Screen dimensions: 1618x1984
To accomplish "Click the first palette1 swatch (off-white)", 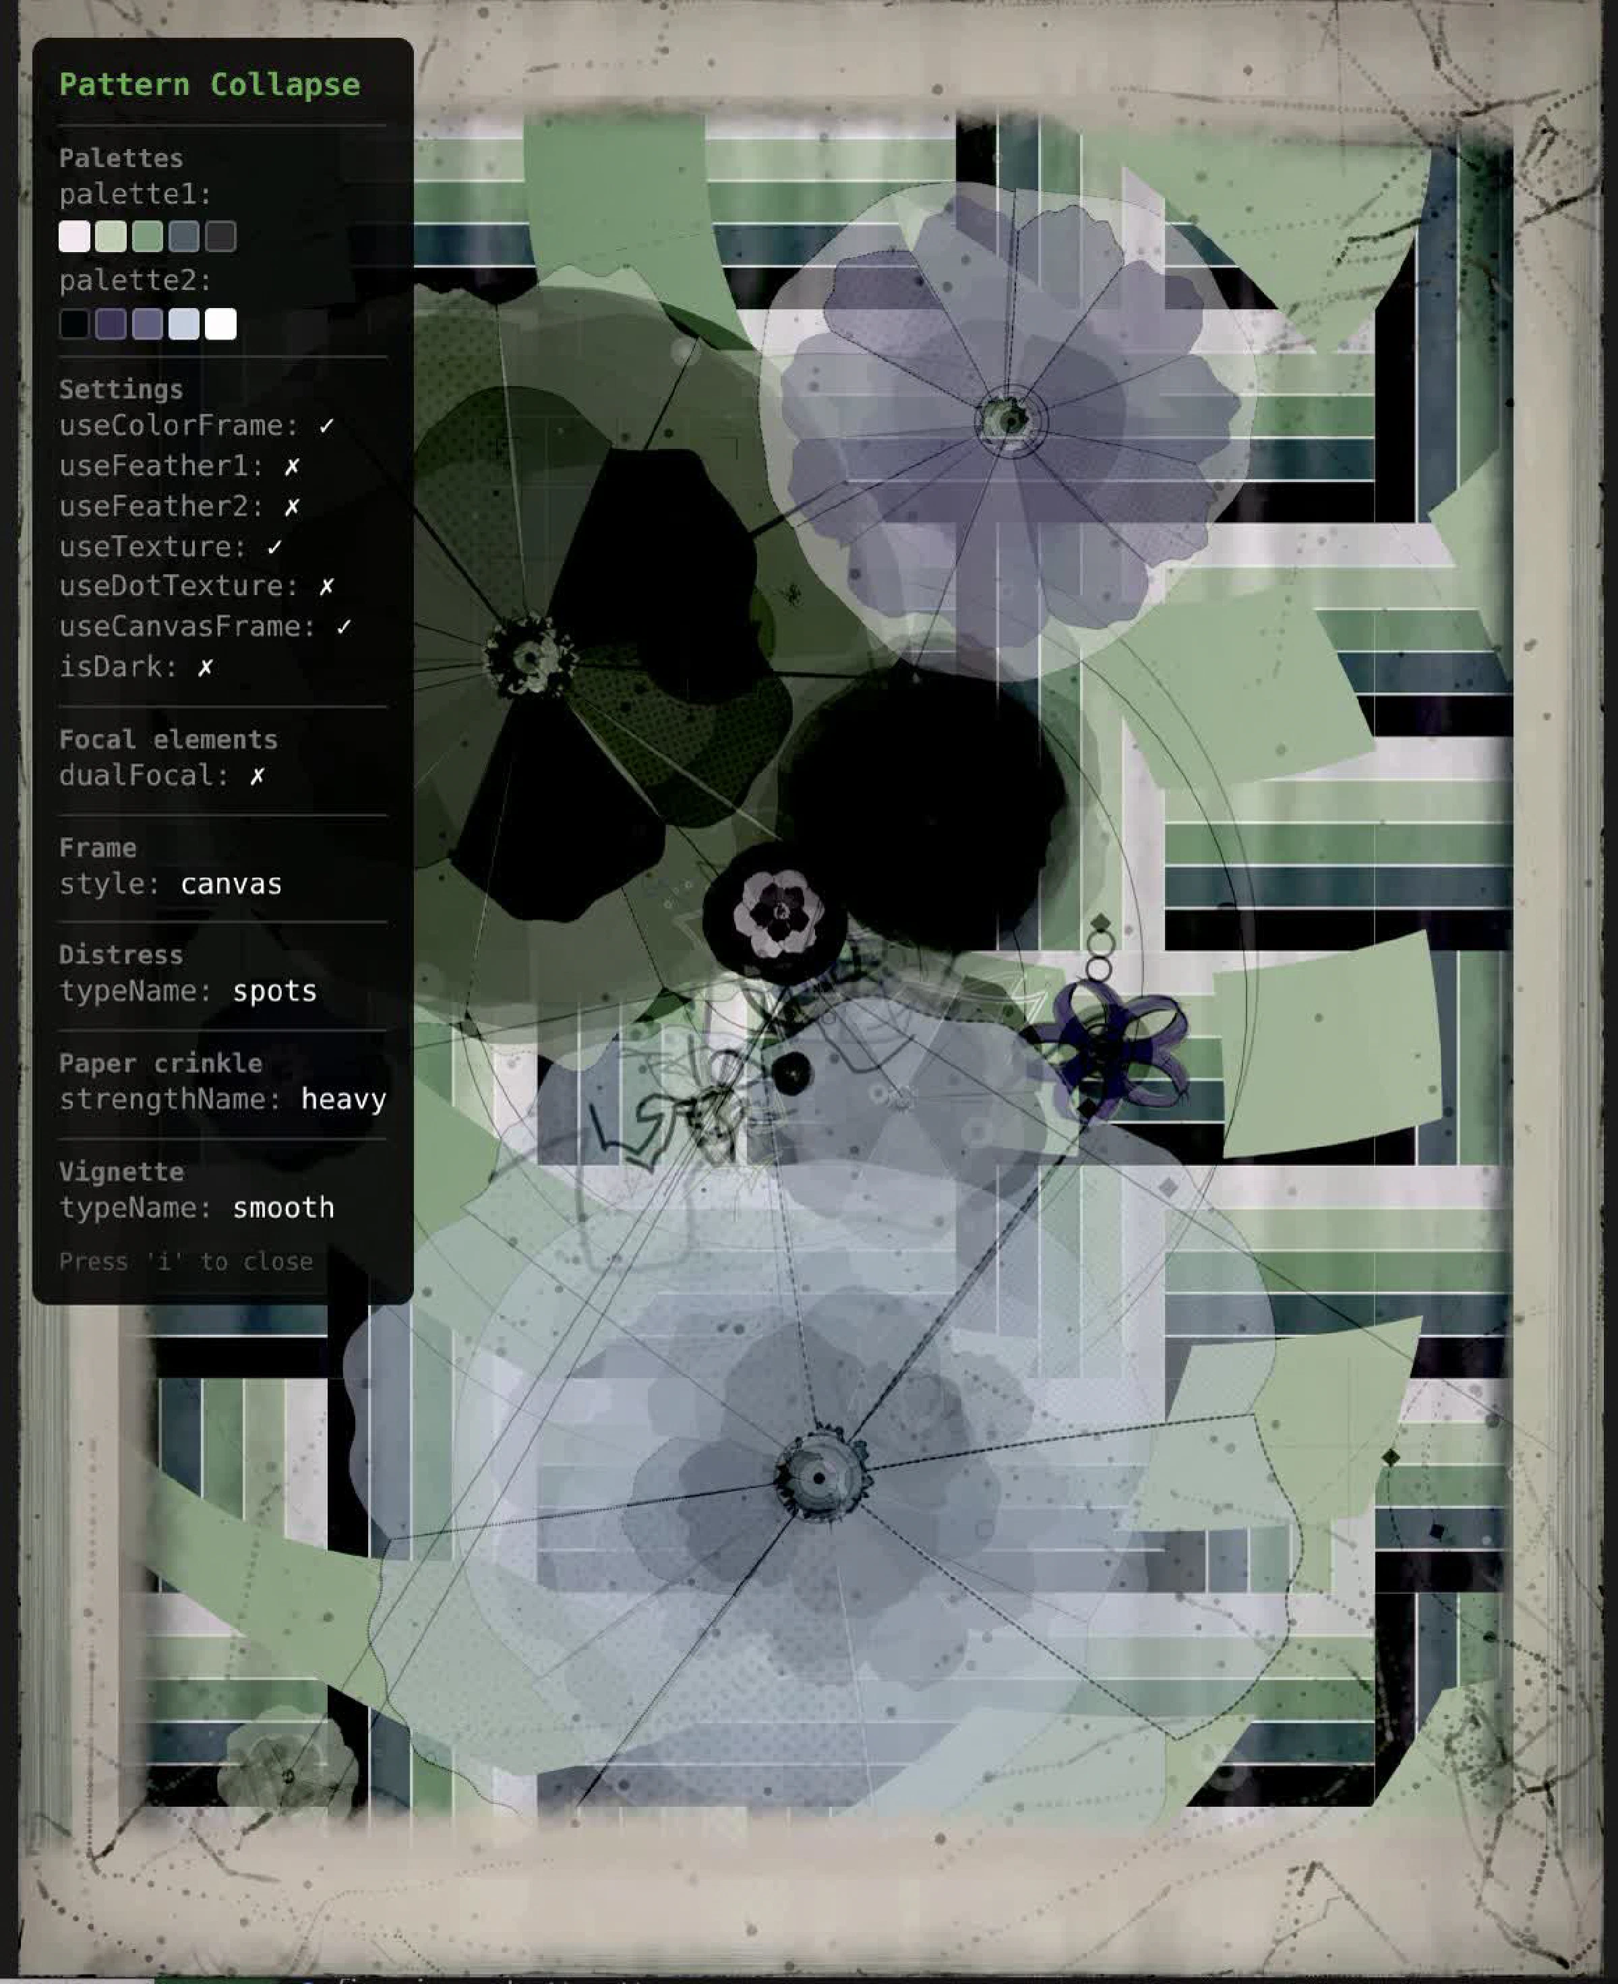I will [x=75, y=237].
